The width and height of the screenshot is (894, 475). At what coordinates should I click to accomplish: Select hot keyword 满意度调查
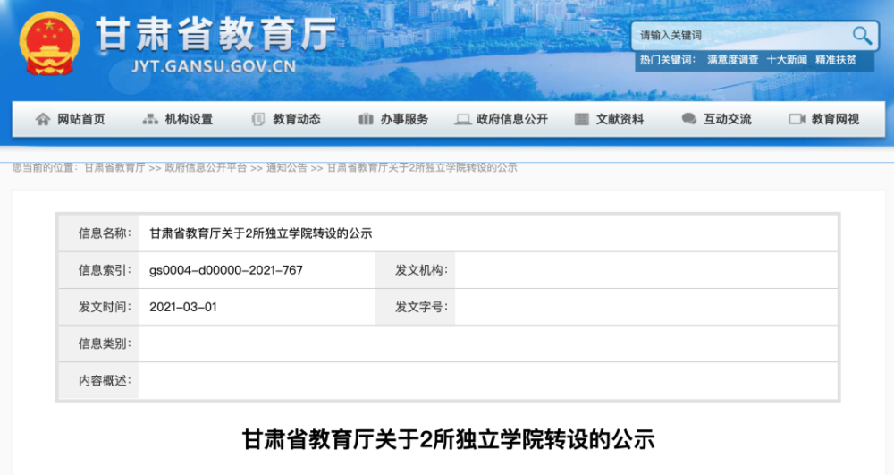click(x=733, y=60)
